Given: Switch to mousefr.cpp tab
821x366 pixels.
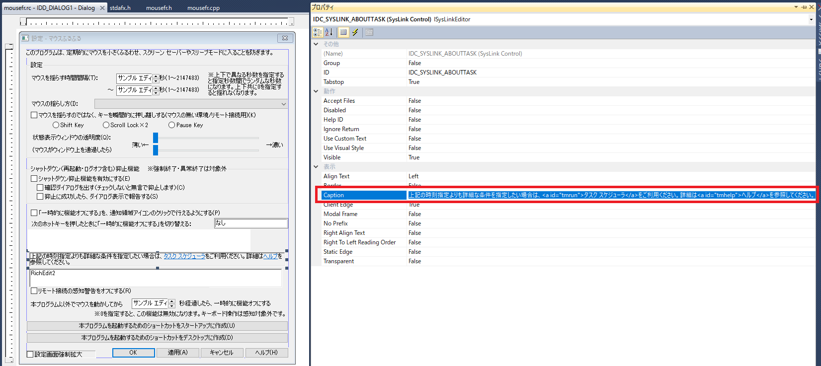Looking at the screenshot, I should coord(203,8).
